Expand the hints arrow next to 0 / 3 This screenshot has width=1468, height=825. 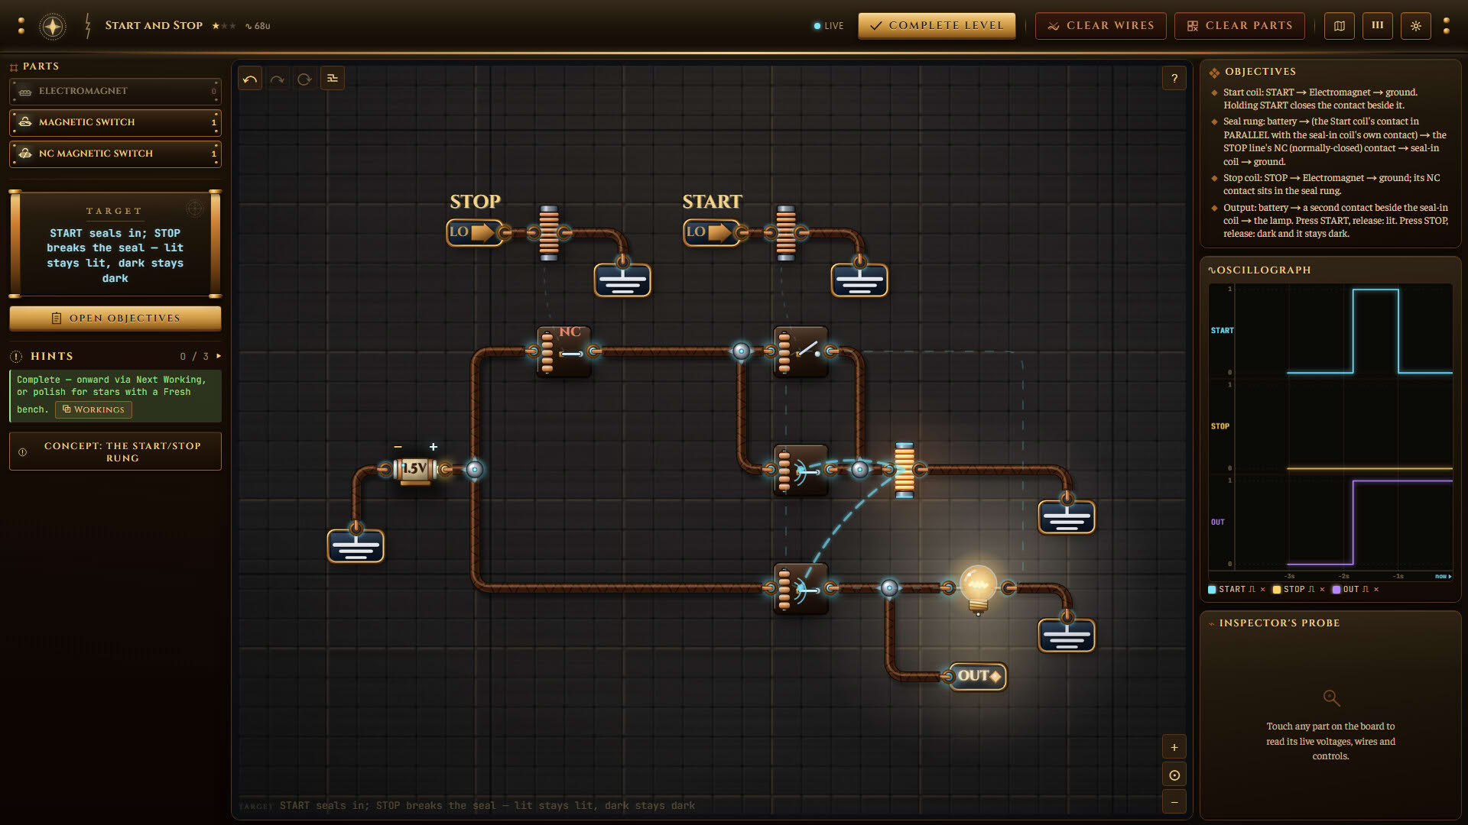pos(219,356)
